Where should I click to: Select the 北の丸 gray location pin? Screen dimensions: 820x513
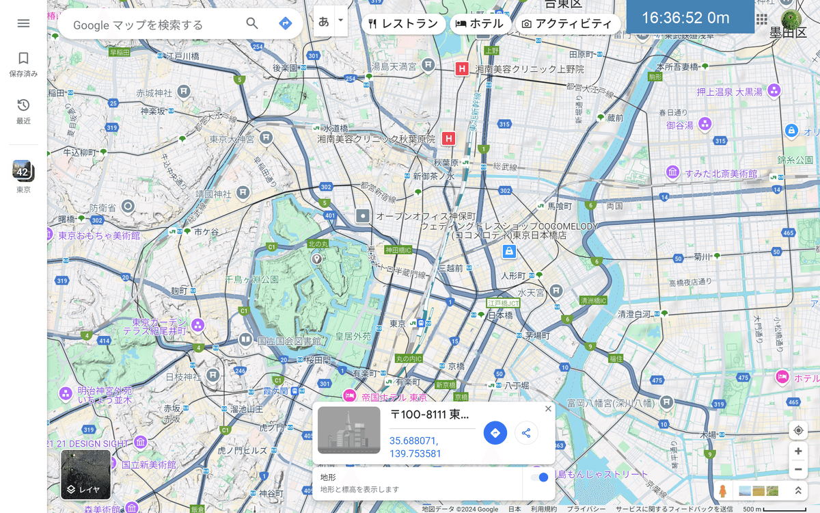pyautogui.click(x=316, y=259)
